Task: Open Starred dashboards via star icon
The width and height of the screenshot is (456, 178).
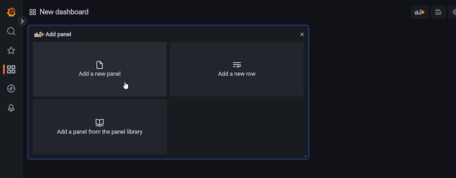Action: 11,51
